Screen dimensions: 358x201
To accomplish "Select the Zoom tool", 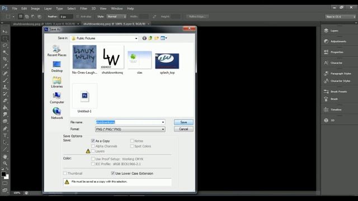I will tap(5, 164).
